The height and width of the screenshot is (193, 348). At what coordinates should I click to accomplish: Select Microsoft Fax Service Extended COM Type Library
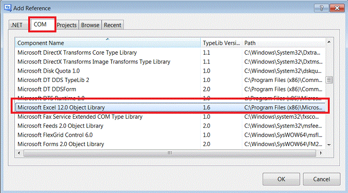point(170,116)
